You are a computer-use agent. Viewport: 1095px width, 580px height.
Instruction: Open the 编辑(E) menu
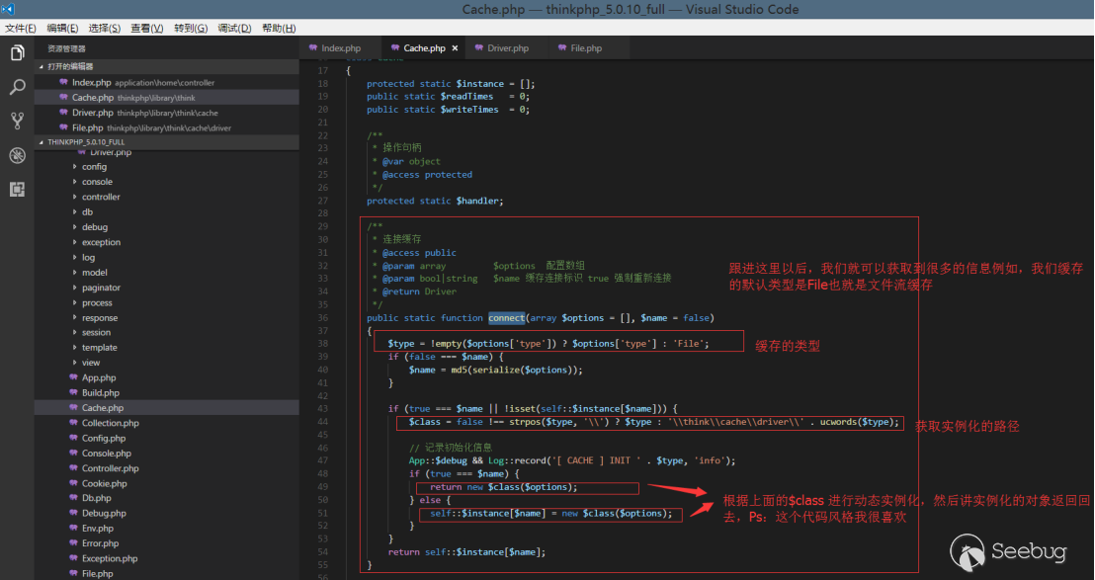pos(62,28)
